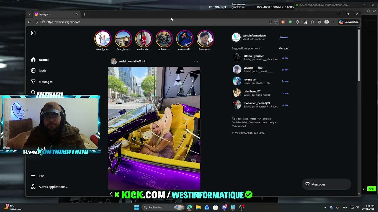Open Windows Start menu

137,207
